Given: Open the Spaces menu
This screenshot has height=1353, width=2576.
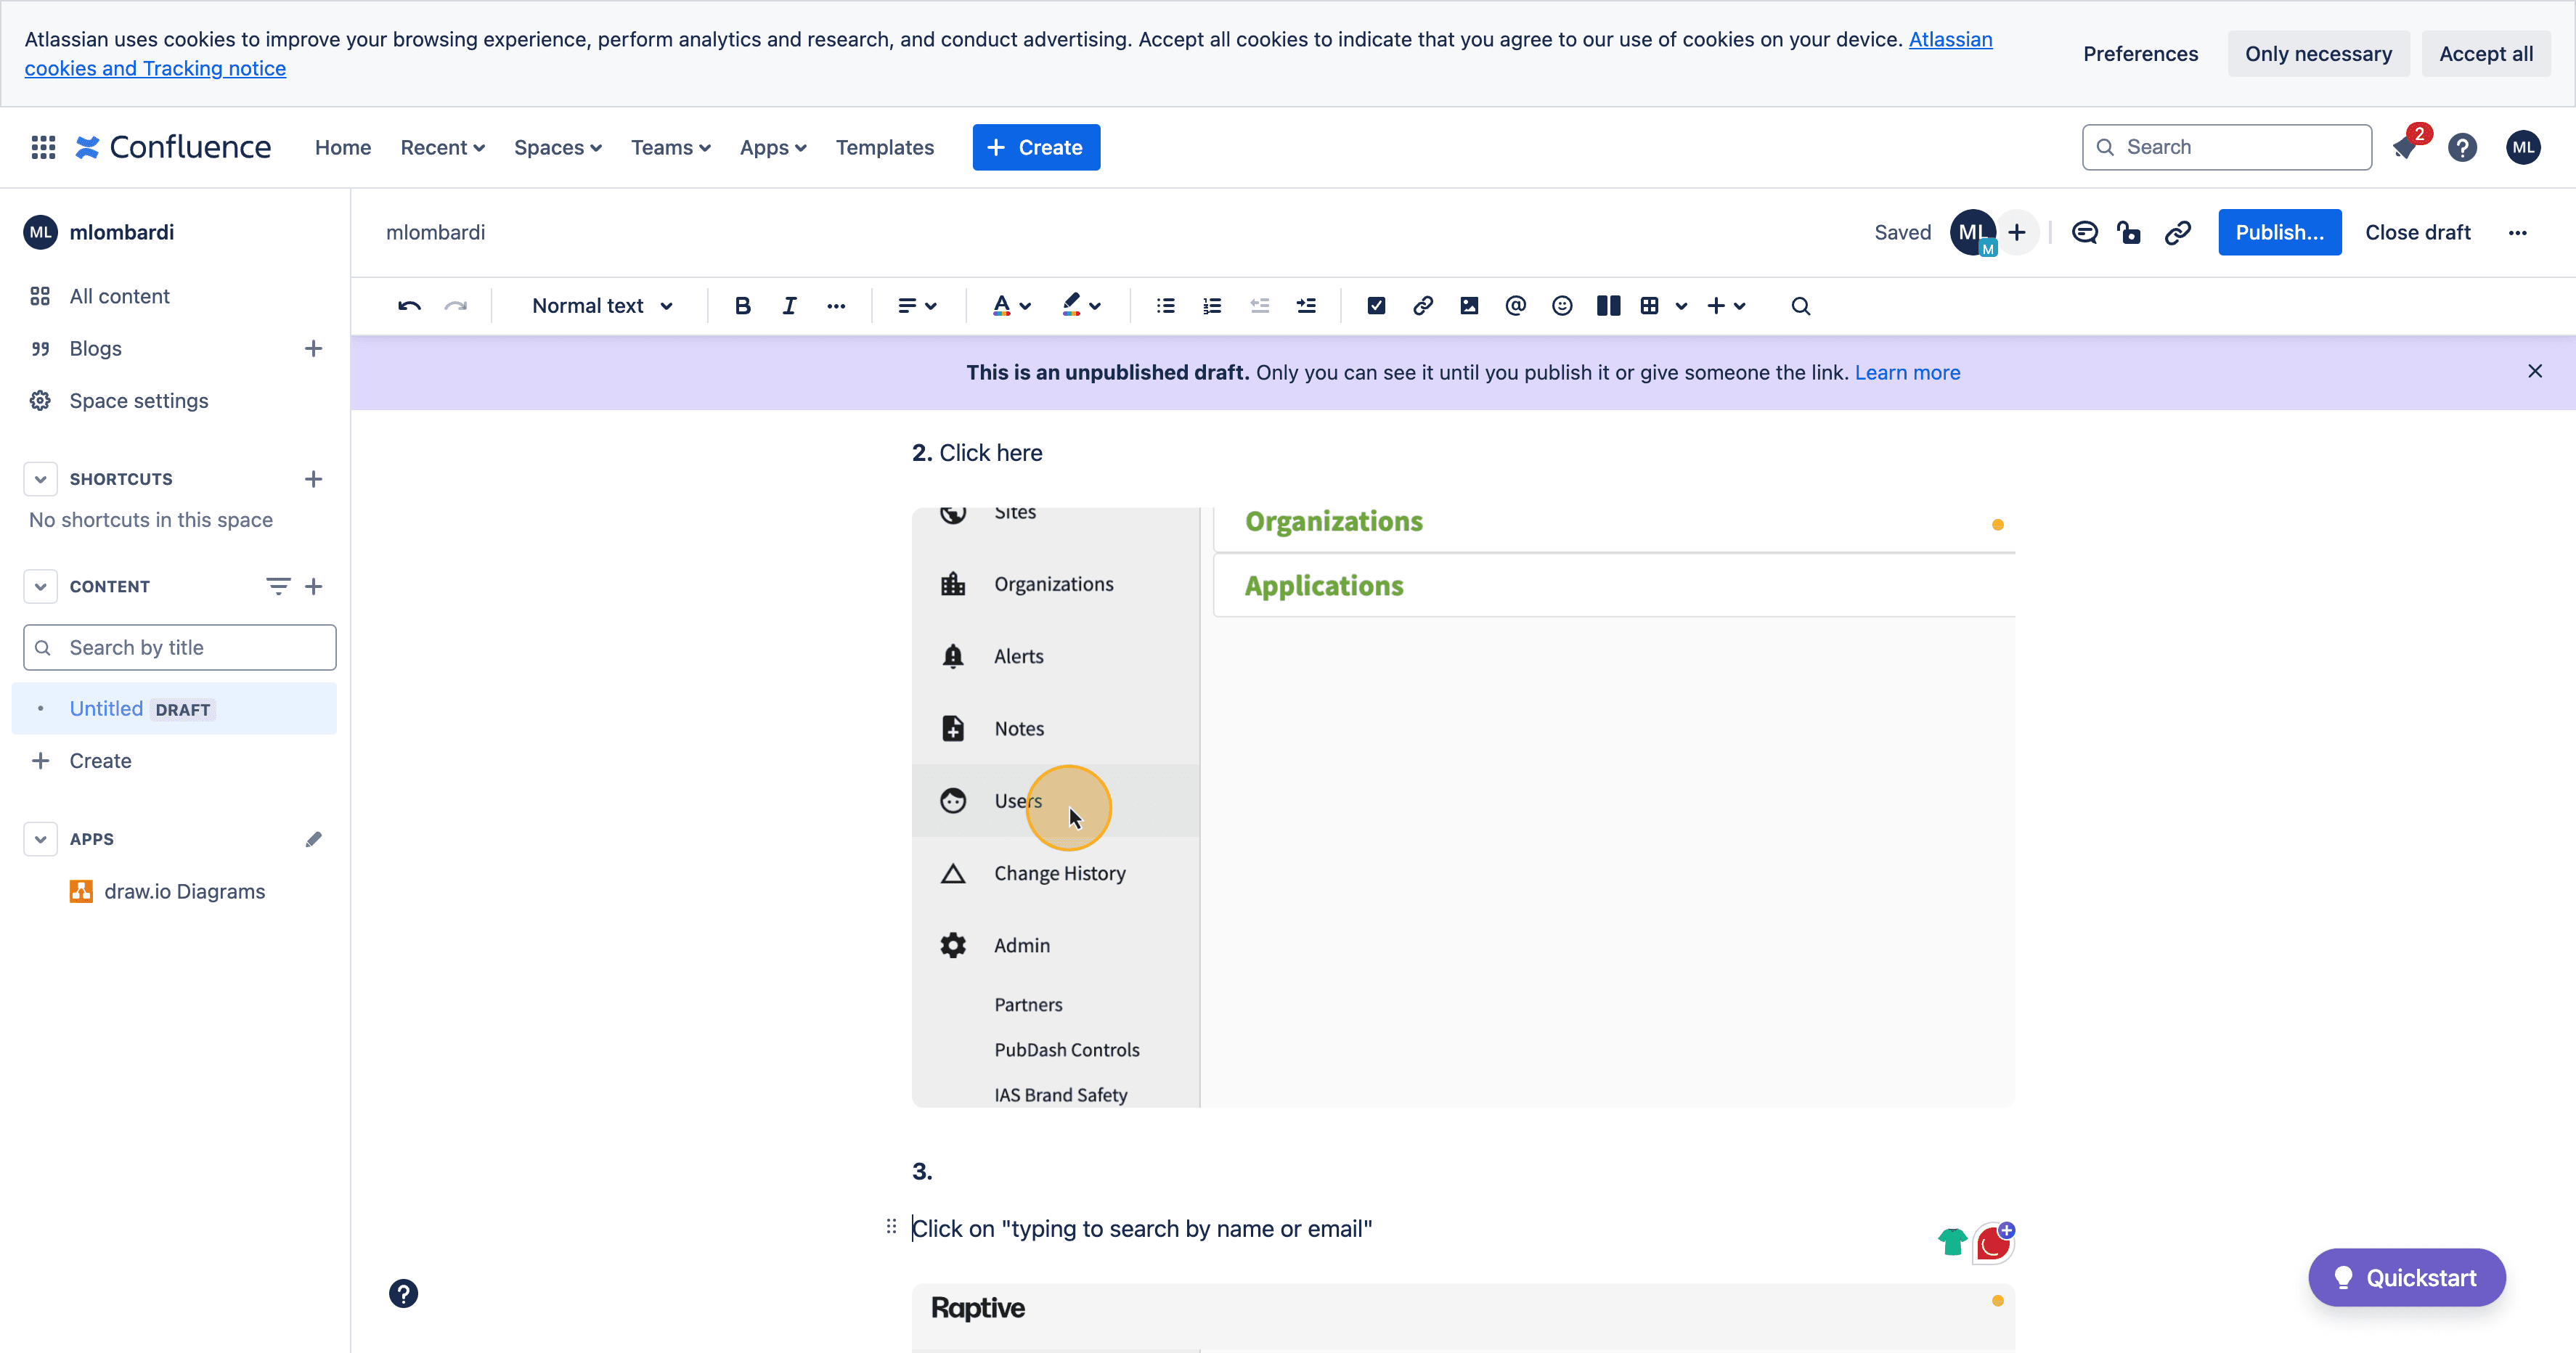Looking at the screenshot, I should pyautogui.click(x=557, y=147).
